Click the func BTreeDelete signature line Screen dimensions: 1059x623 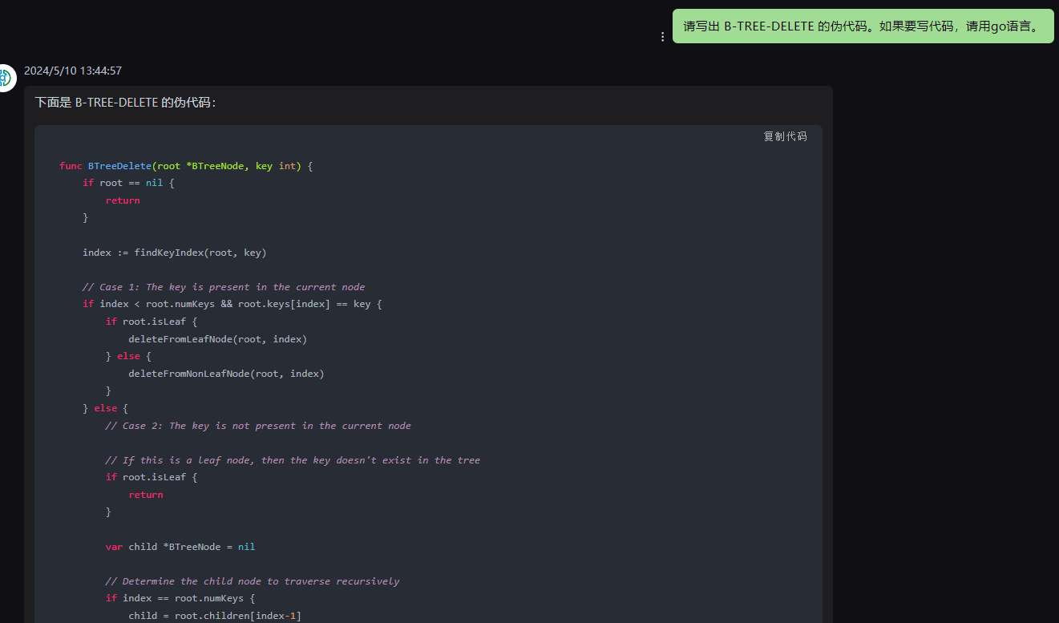186,166
